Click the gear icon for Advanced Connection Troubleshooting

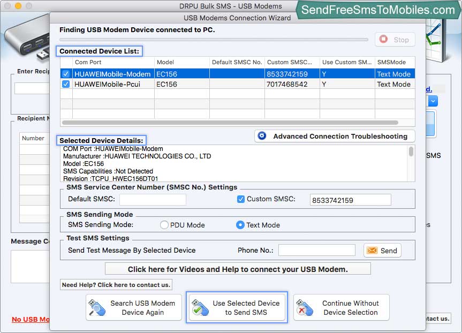262,135
